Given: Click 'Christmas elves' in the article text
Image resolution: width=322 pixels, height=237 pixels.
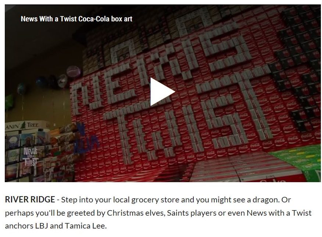Looking at the screenshot, I should pyautogui.click(x=136, y=213).
